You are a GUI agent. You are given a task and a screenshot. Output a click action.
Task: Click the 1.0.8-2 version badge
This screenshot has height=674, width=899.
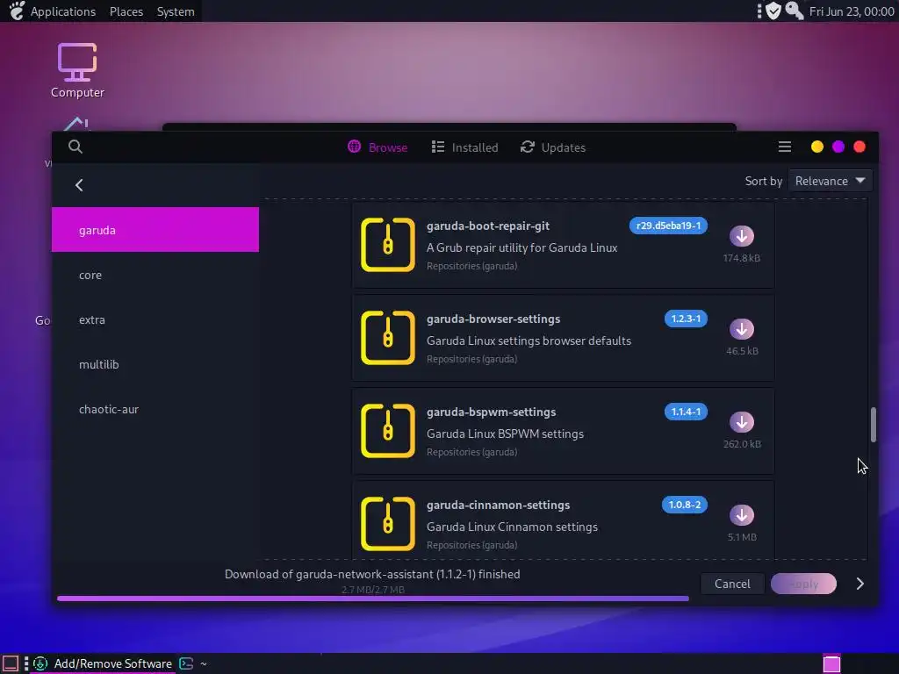tap(685, 505)
